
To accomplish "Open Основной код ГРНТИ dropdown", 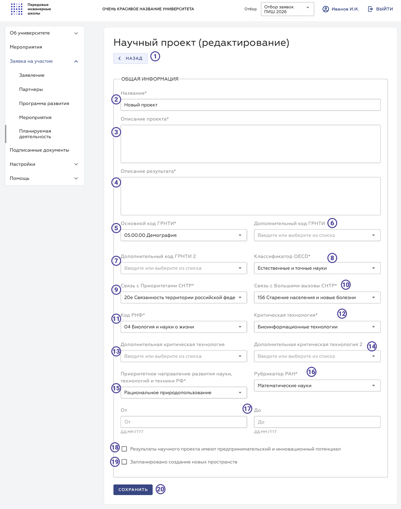I will click(x=184, y=235).
